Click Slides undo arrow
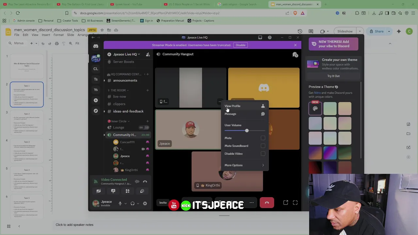Screen dimensions: 418x235 [43, 43]
